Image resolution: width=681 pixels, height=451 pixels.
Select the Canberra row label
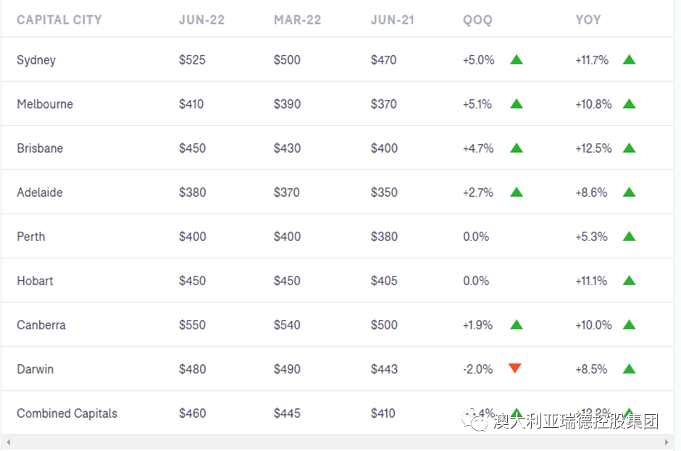[x=41, y=325]
